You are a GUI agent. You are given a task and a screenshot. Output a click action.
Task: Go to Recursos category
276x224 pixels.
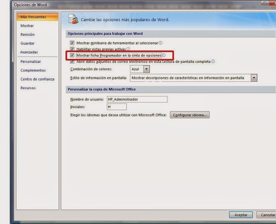(x=28, y=88)
